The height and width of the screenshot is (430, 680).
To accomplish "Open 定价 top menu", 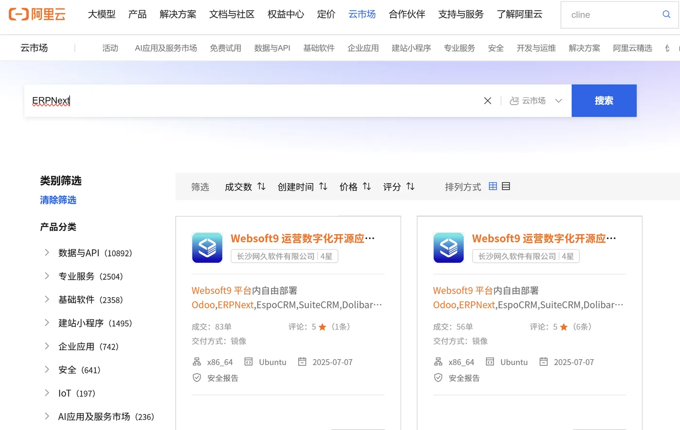I will pyautogui.click(x=326, y=15).
